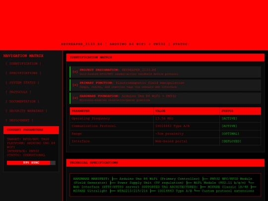Click INTERFACE: PN532 parameter line
This screenshot has width=268, height=201.
[x=23, y=151]
